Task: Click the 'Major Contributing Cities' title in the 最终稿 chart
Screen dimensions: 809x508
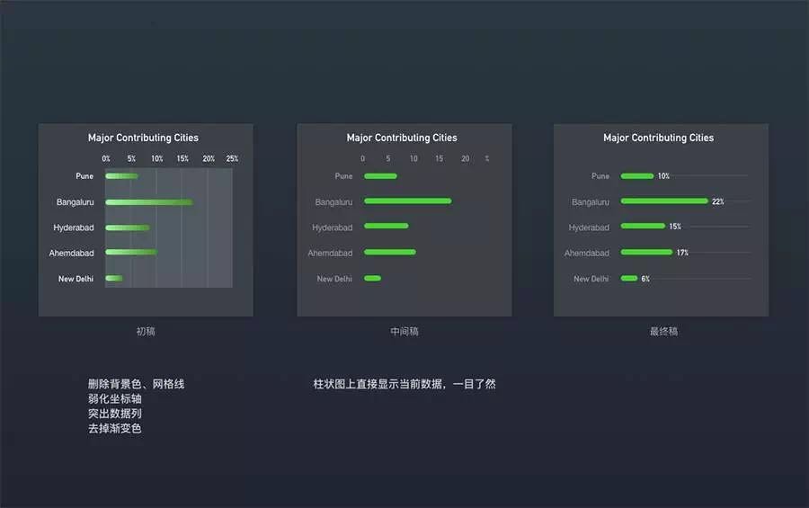Action: coord(658,138)
